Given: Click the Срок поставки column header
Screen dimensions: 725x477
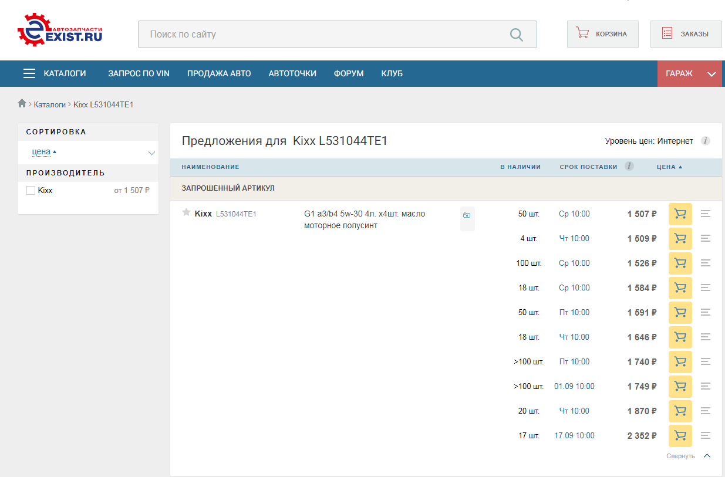Looking at the screenshot, I should [588, 167].
